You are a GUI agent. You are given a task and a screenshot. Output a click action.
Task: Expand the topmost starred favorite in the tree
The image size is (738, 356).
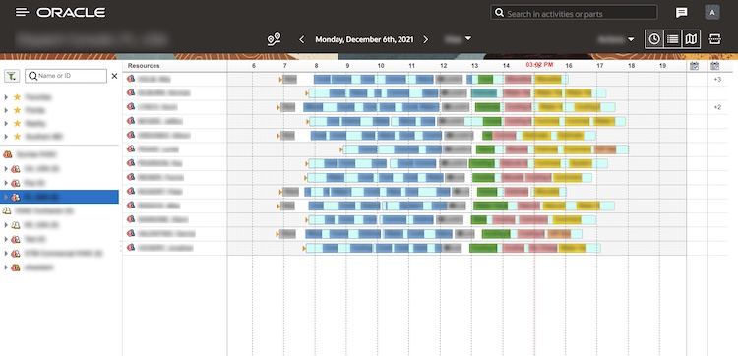pos(6,97)
